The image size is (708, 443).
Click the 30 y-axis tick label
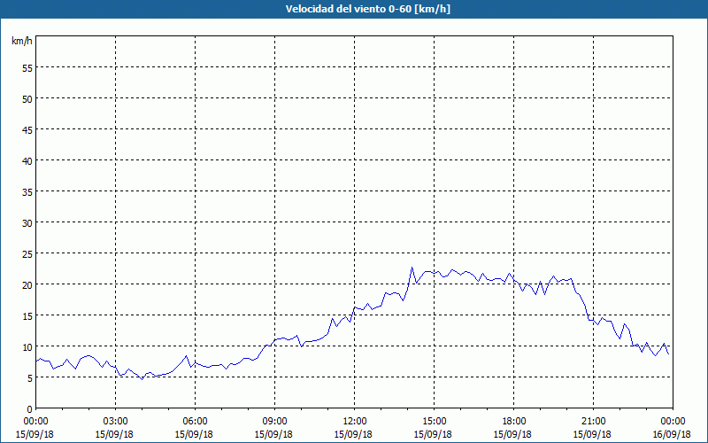tap(27, 222)
